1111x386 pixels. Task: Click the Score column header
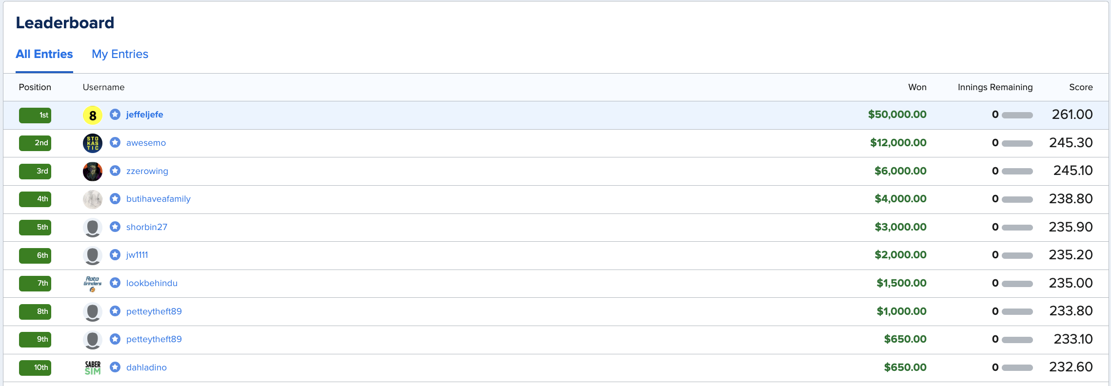click(x=1080, y=87)
